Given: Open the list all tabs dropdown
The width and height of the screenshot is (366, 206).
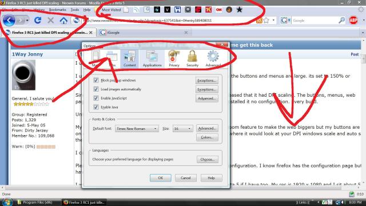Looking at the screenshot, I should pos(363,33).
